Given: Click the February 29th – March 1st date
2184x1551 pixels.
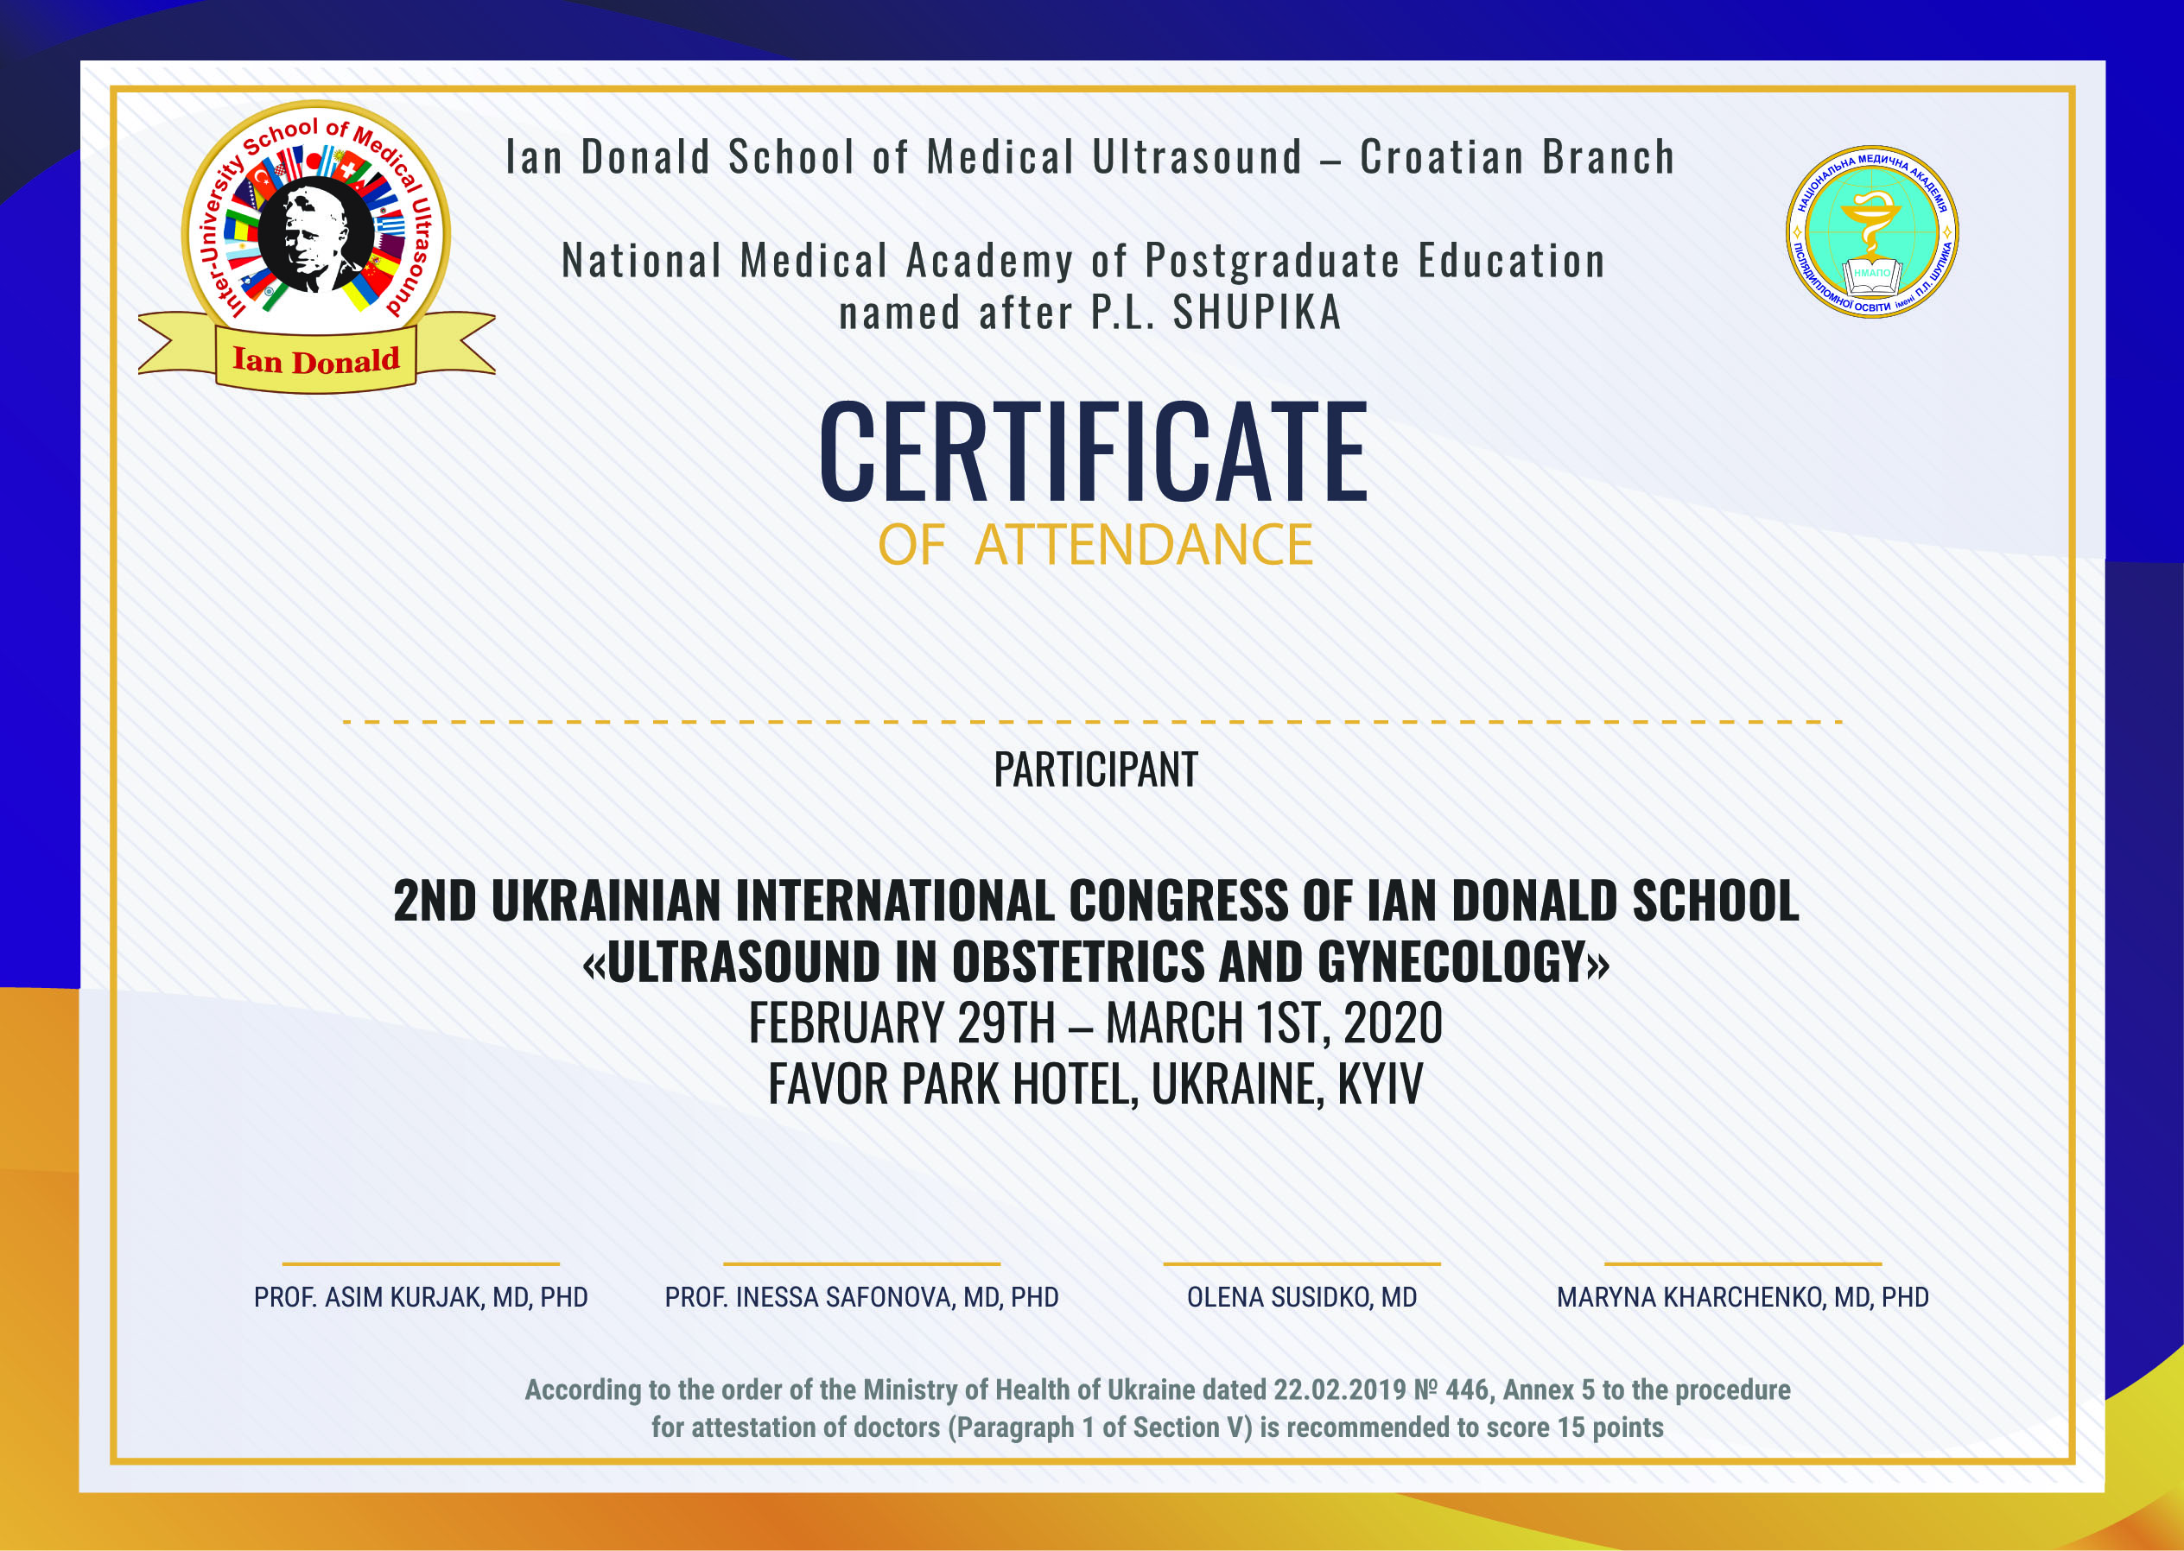Looking at the screenshot, I should [x=1095, y=1022].
